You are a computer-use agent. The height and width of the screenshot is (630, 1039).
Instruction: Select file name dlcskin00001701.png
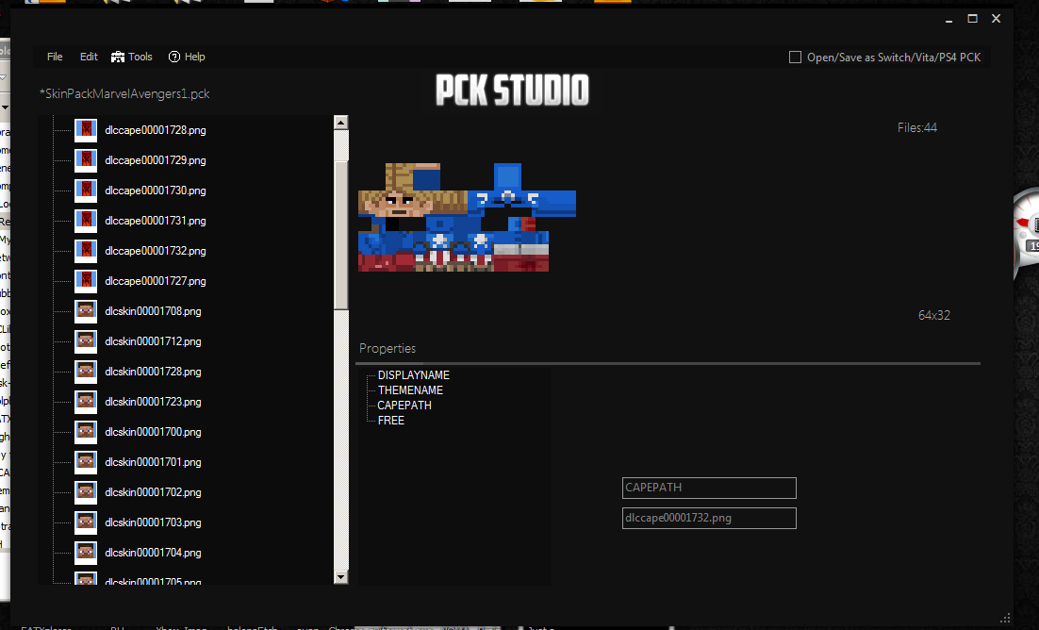(153, 462)
